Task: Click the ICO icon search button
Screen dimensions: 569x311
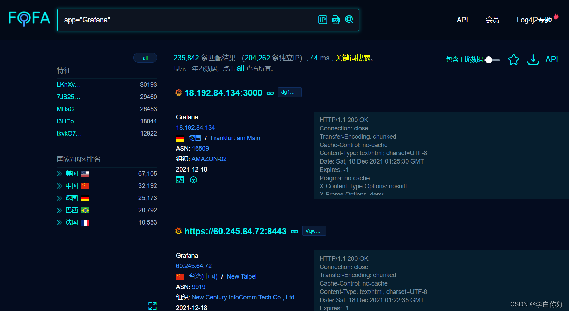Action: [x=336, y=20]
